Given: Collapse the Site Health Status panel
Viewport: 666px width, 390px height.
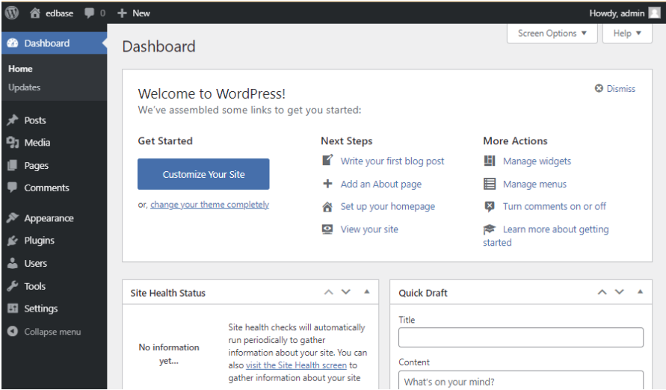Looking at the screenshot, I should [367, 292].
